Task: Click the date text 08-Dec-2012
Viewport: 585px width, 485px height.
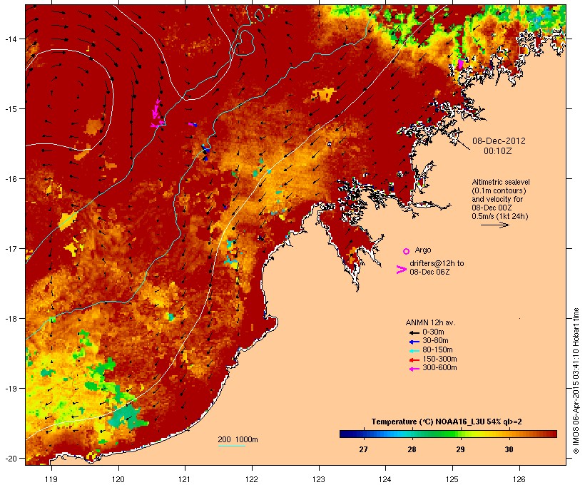Action: [x=499, y=141]
